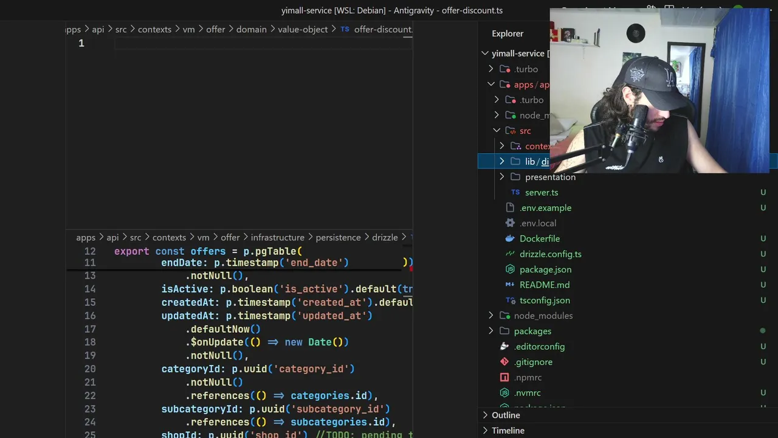
Task: Click the TypeScript icon of server.ts
Action: [x=515, y=192]
